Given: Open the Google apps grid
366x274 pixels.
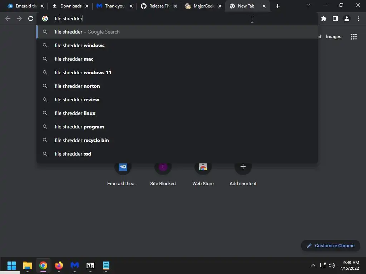Looking at the screenshot, I should [x=353, y=37].
